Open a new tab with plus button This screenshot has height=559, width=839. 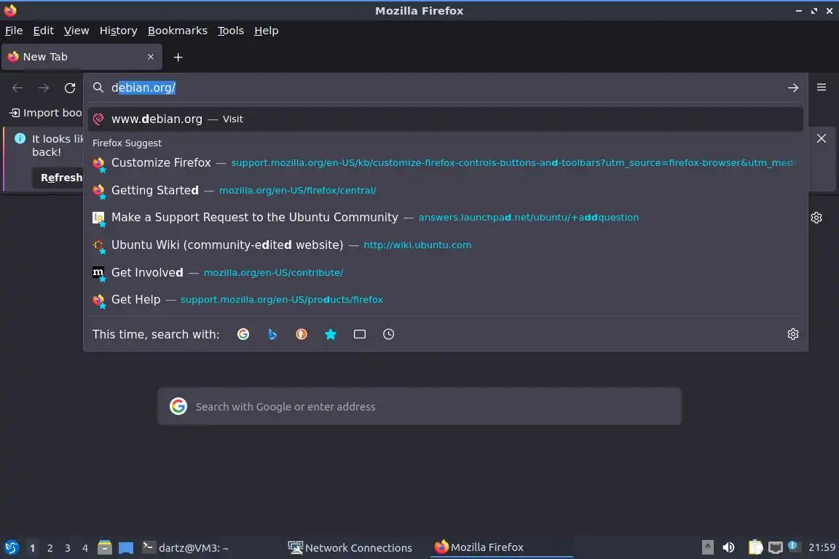click(x=178, y=58)
